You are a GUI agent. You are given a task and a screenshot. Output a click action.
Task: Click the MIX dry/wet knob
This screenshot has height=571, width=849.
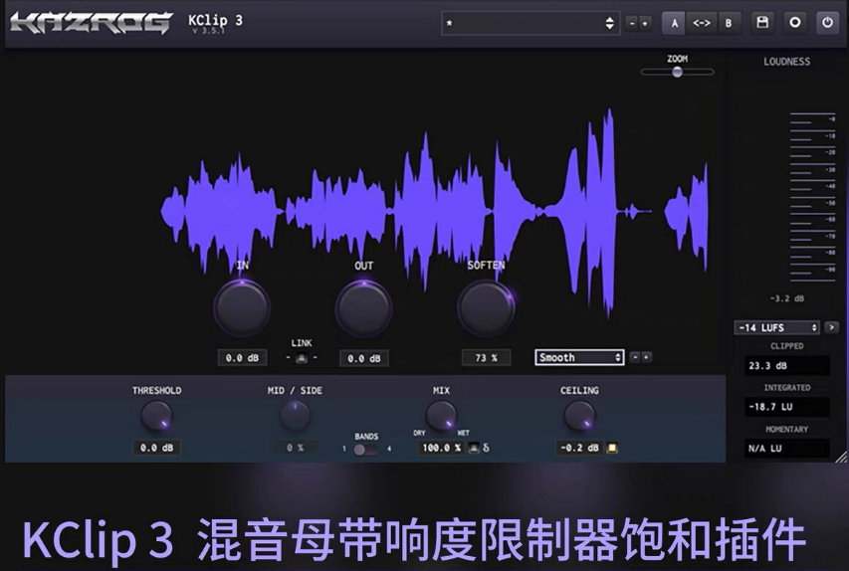click(x=441, y=416)
